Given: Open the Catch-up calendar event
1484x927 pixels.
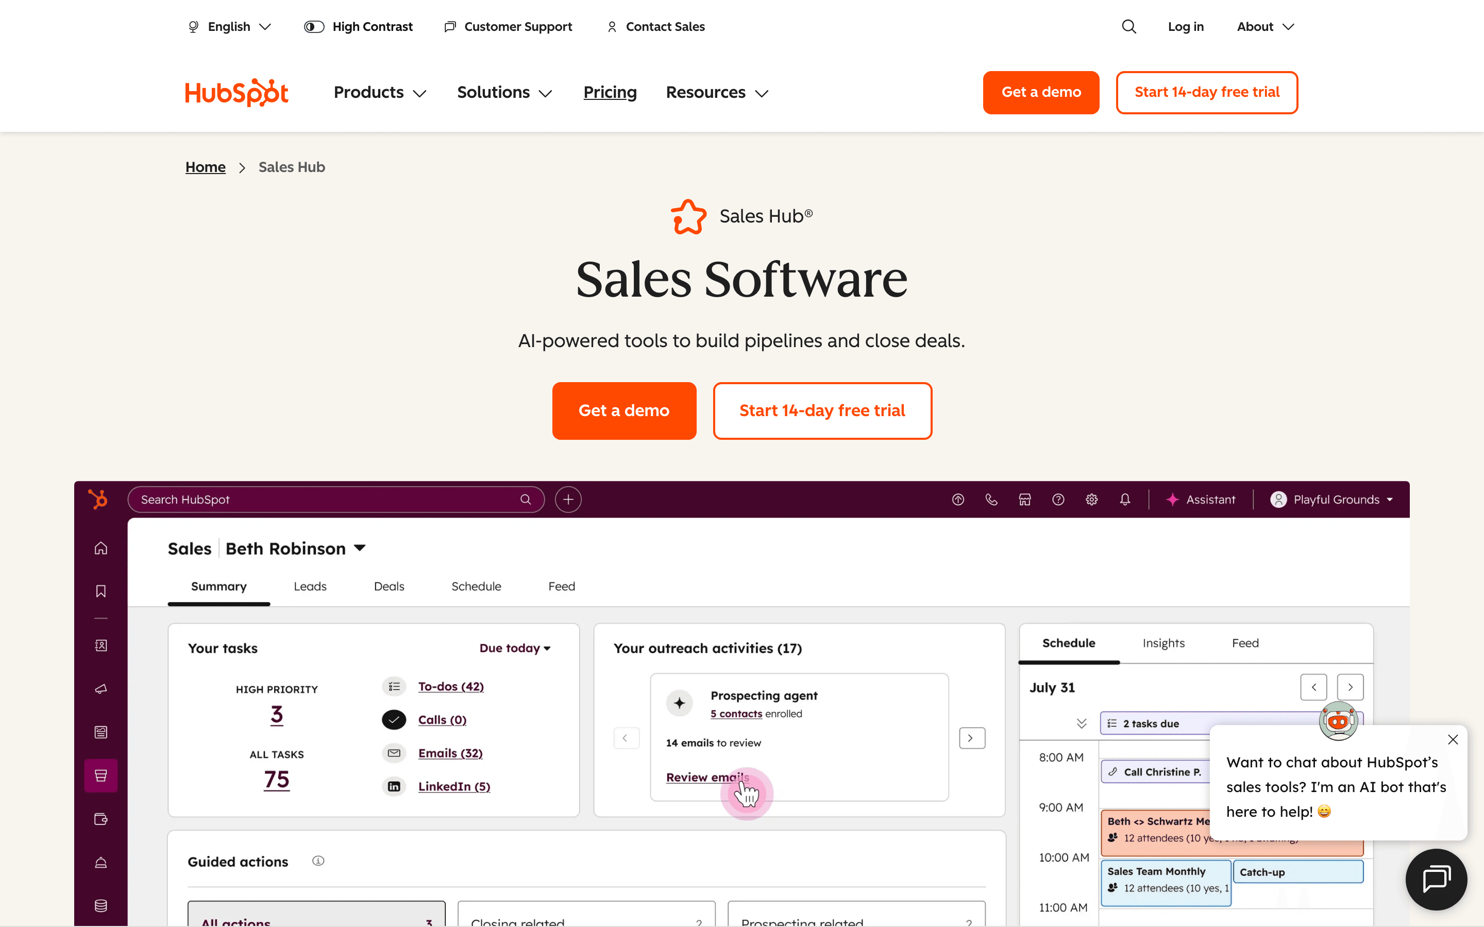Looking at the screenshot, I should coord(1297,872).
